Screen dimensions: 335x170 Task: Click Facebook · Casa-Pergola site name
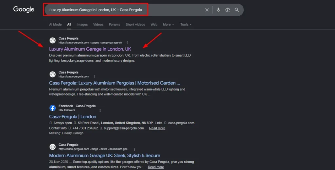pyautogui.click(x=77, y=106)
